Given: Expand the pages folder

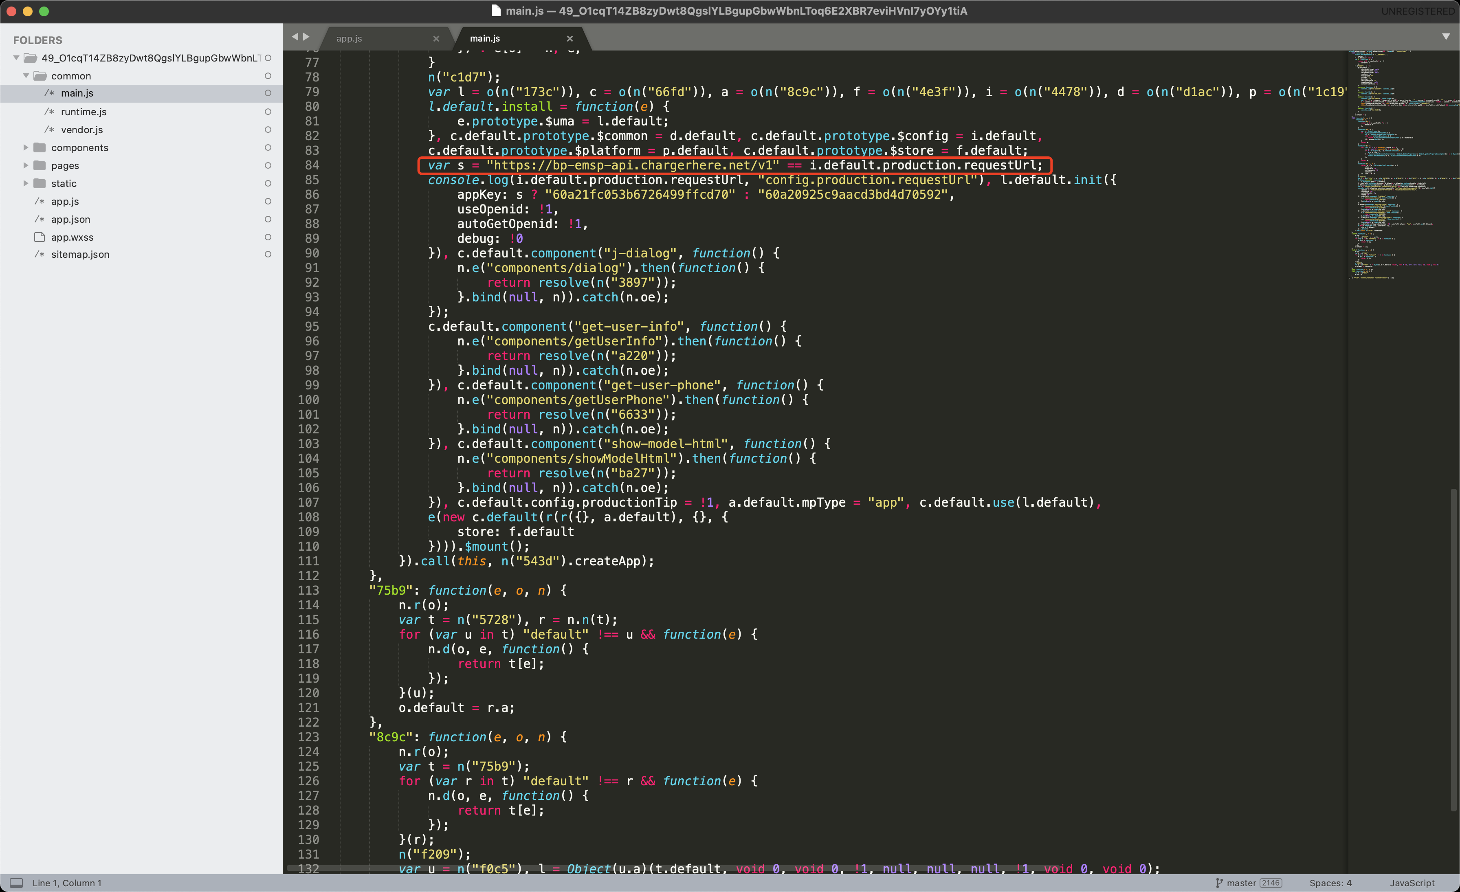Looking at the screenshot, I should pos(26,165).
